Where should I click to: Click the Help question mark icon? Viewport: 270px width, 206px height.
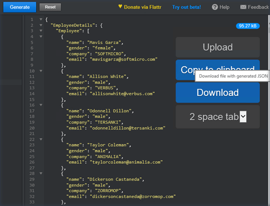[215, 7]
